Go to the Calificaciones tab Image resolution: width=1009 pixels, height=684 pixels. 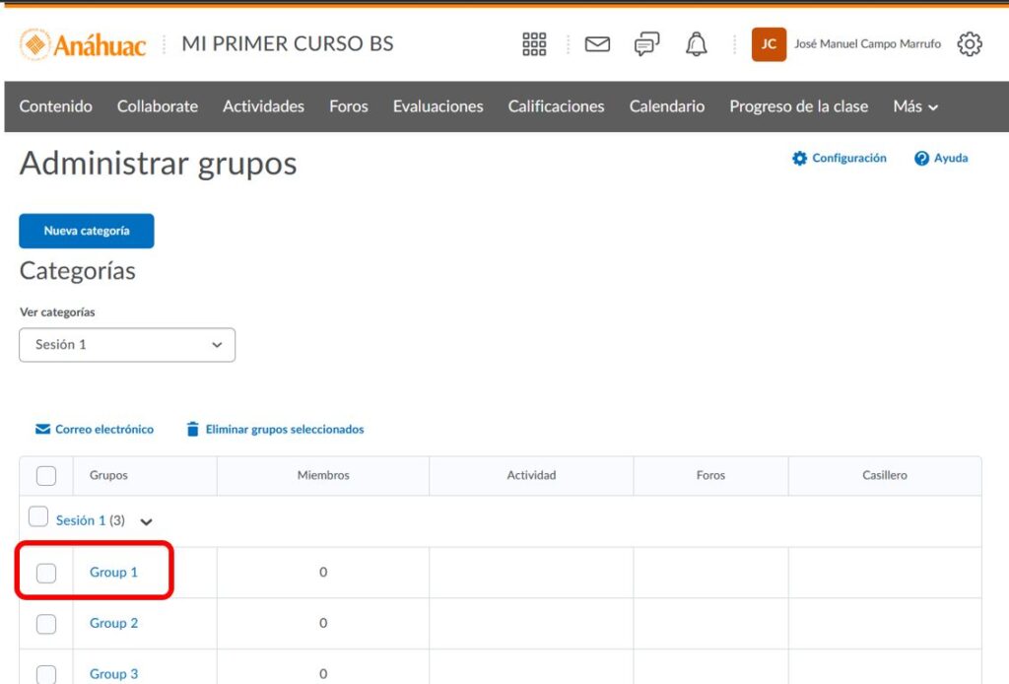coord(556,106)
